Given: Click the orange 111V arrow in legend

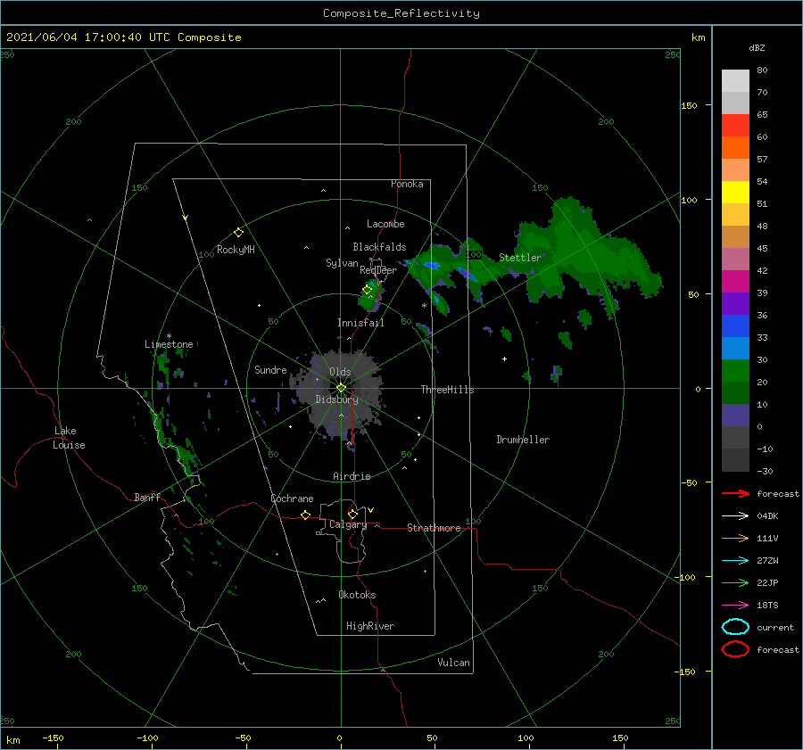Looking at the screenshot, I should click(735, 538).
